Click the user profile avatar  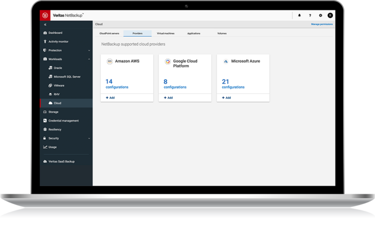click(330, 15)
